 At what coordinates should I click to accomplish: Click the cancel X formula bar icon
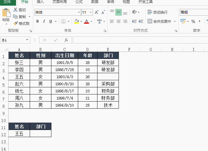click(x=45, y=40)
